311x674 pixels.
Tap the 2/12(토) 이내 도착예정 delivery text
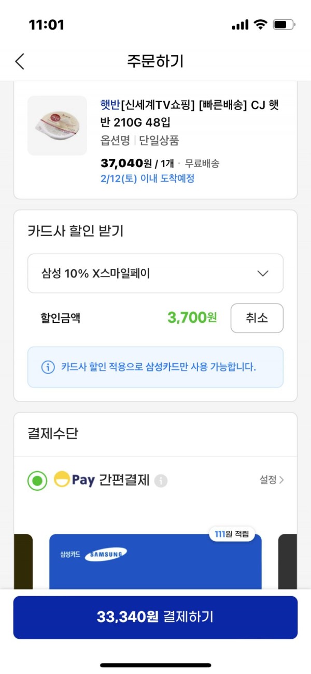click(x=147, y=178)
